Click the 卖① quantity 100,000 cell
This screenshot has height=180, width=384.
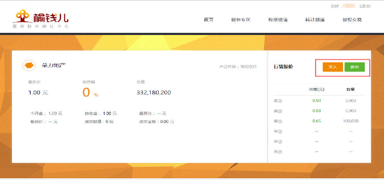pos(350,121)
